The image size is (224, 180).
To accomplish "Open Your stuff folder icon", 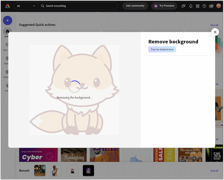I will (x=7, y=45).
